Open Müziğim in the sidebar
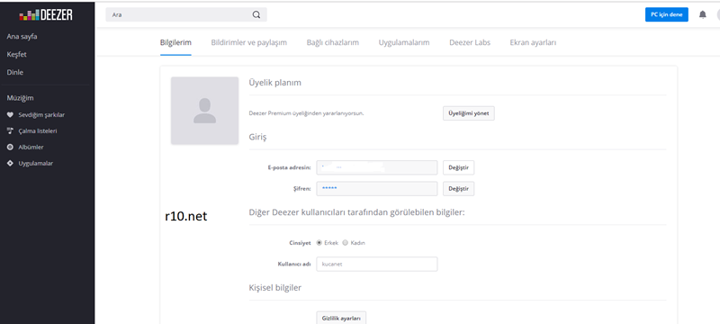This screenshot has width=720, height=324. click(20, 98)
